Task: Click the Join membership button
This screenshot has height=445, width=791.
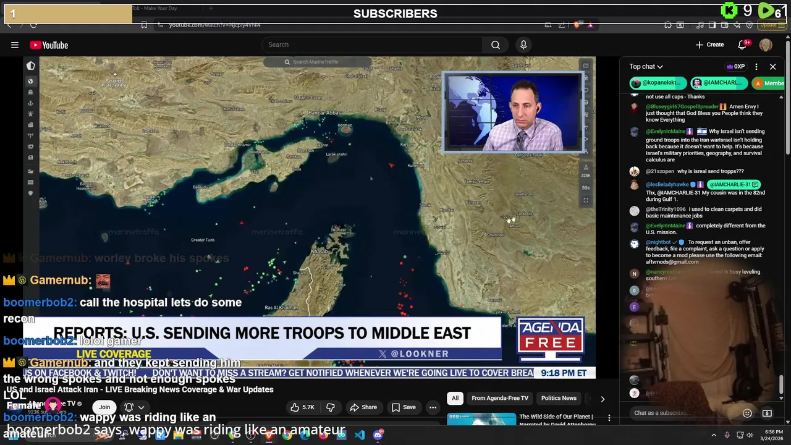Action: point(104,407)
